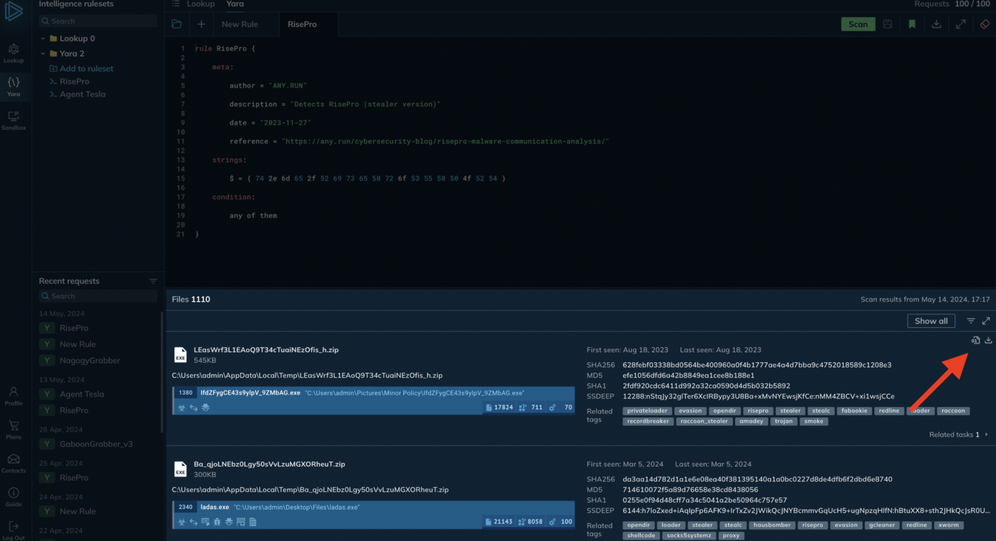Viewport: 996px width, 541px height.
Task: Open the Sandbox section from the sidebar
Action: (14, 119)
